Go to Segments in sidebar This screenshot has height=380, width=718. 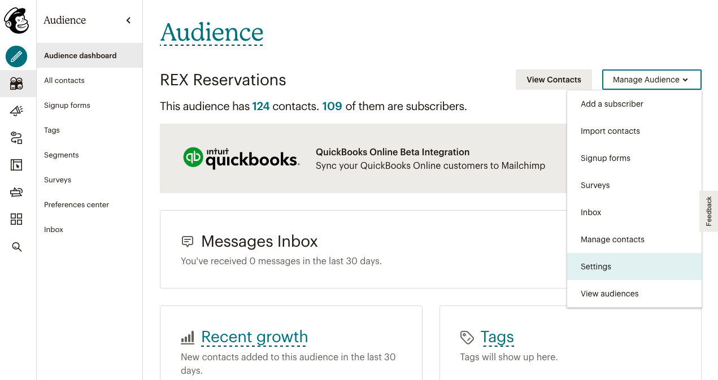(x=62, y=155)
